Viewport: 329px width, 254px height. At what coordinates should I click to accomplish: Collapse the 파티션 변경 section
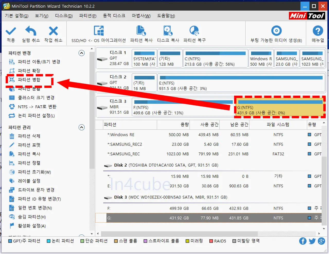82,53
